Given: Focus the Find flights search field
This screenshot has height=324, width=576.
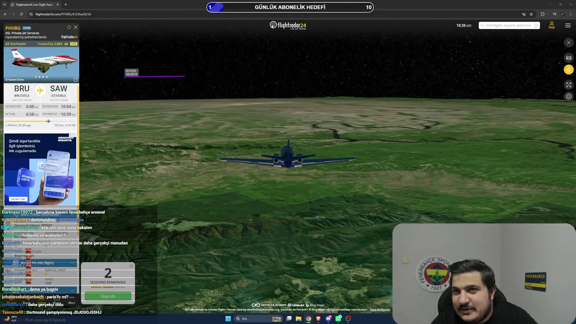Looking at the screenshot, I should 509,25.
